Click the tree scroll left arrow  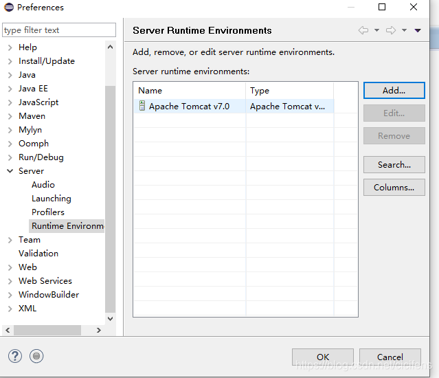click(8, 331)
